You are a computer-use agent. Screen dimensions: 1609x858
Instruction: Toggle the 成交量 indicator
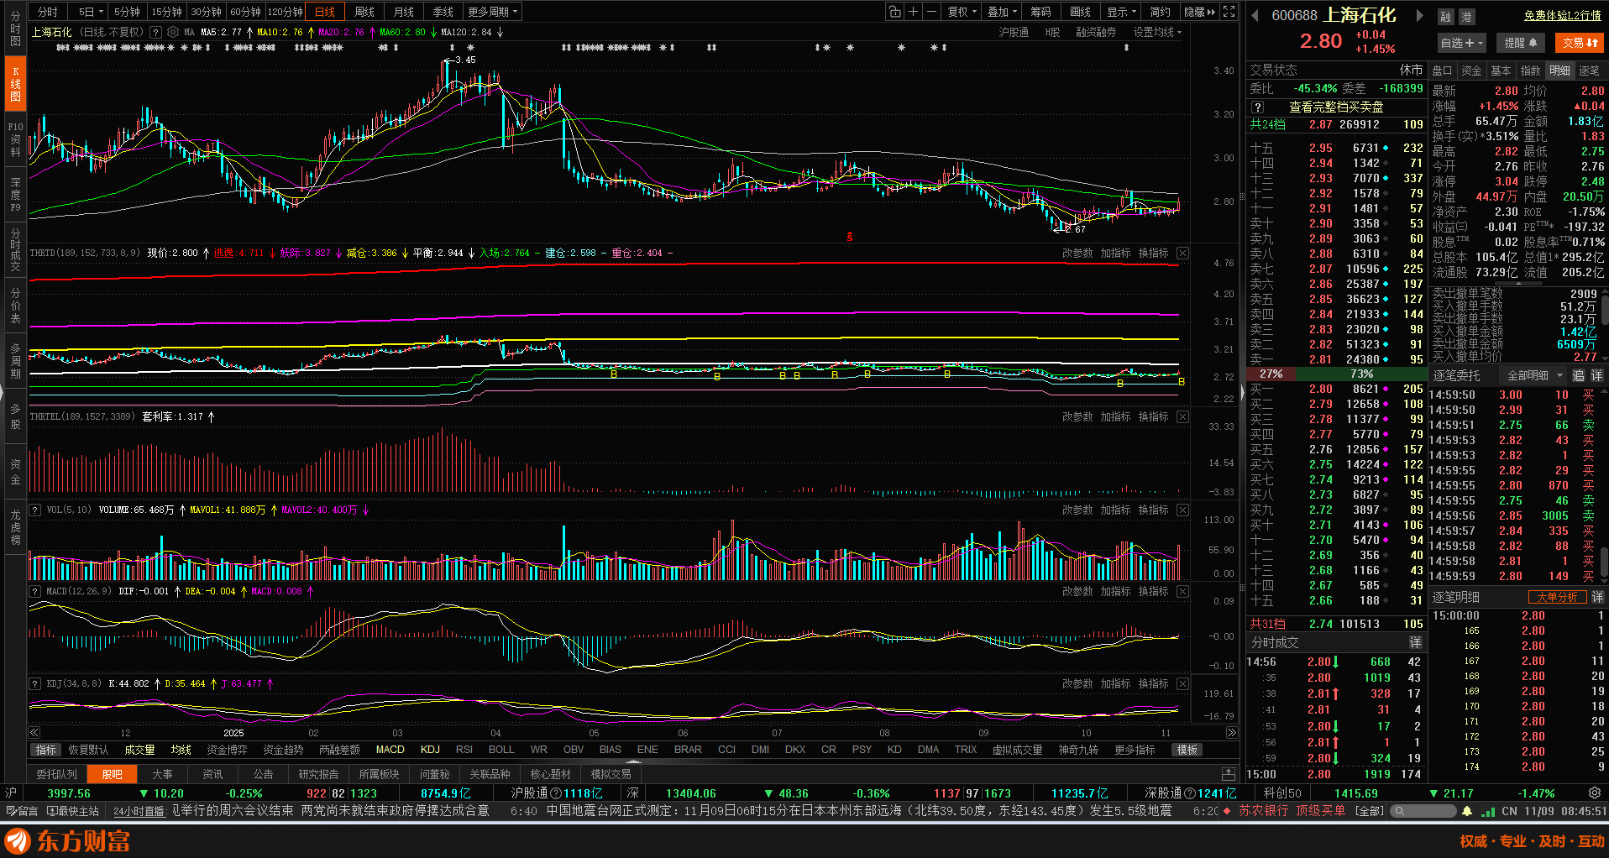pyautogui.click(x=139, y=750)
